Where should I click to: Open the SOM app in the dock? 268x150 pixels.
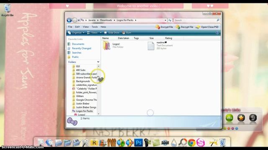coord(165,142)
